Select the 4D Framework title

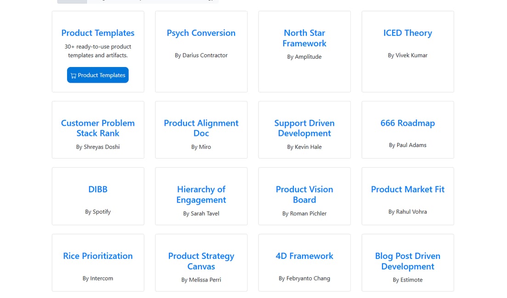click(304, 256)
